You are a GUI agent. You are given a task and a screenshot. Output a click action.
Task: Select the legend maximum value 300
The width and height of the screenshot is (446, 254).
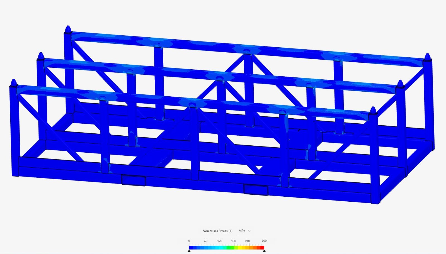[x=264, y=241]
